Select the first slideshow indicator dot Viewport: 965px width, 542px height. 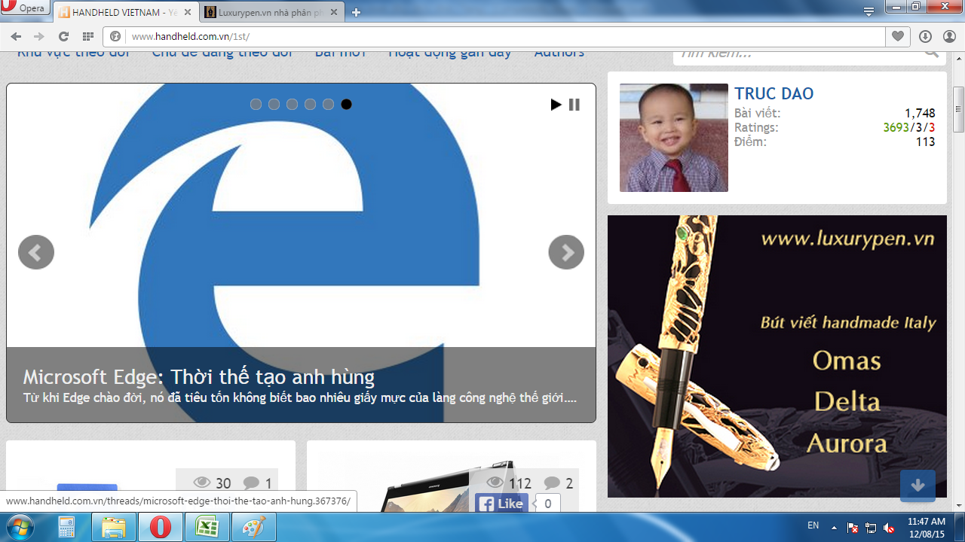[256, 105]
